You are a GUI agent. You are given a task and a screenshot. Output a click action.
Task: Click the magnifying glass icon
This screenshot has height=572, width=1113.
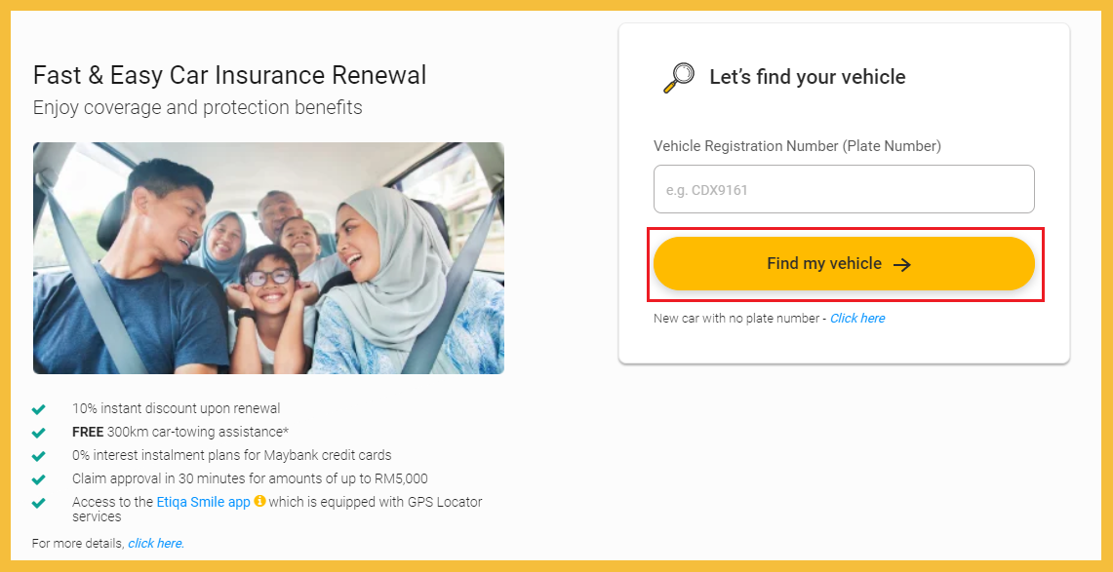click(x=678, y=77)
